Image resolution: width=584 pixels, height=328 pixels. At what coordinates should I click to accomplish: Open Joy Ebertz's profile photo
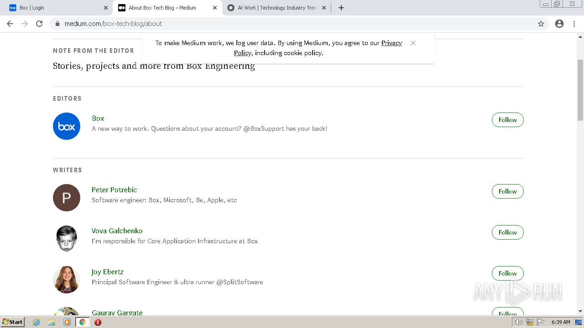click(67, 280)
